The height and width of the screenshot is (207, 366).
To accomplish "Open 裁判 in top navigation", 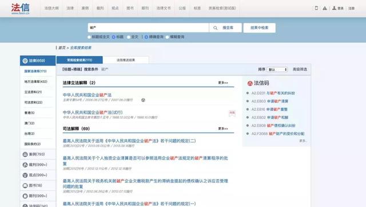I will tap(100, 8).
